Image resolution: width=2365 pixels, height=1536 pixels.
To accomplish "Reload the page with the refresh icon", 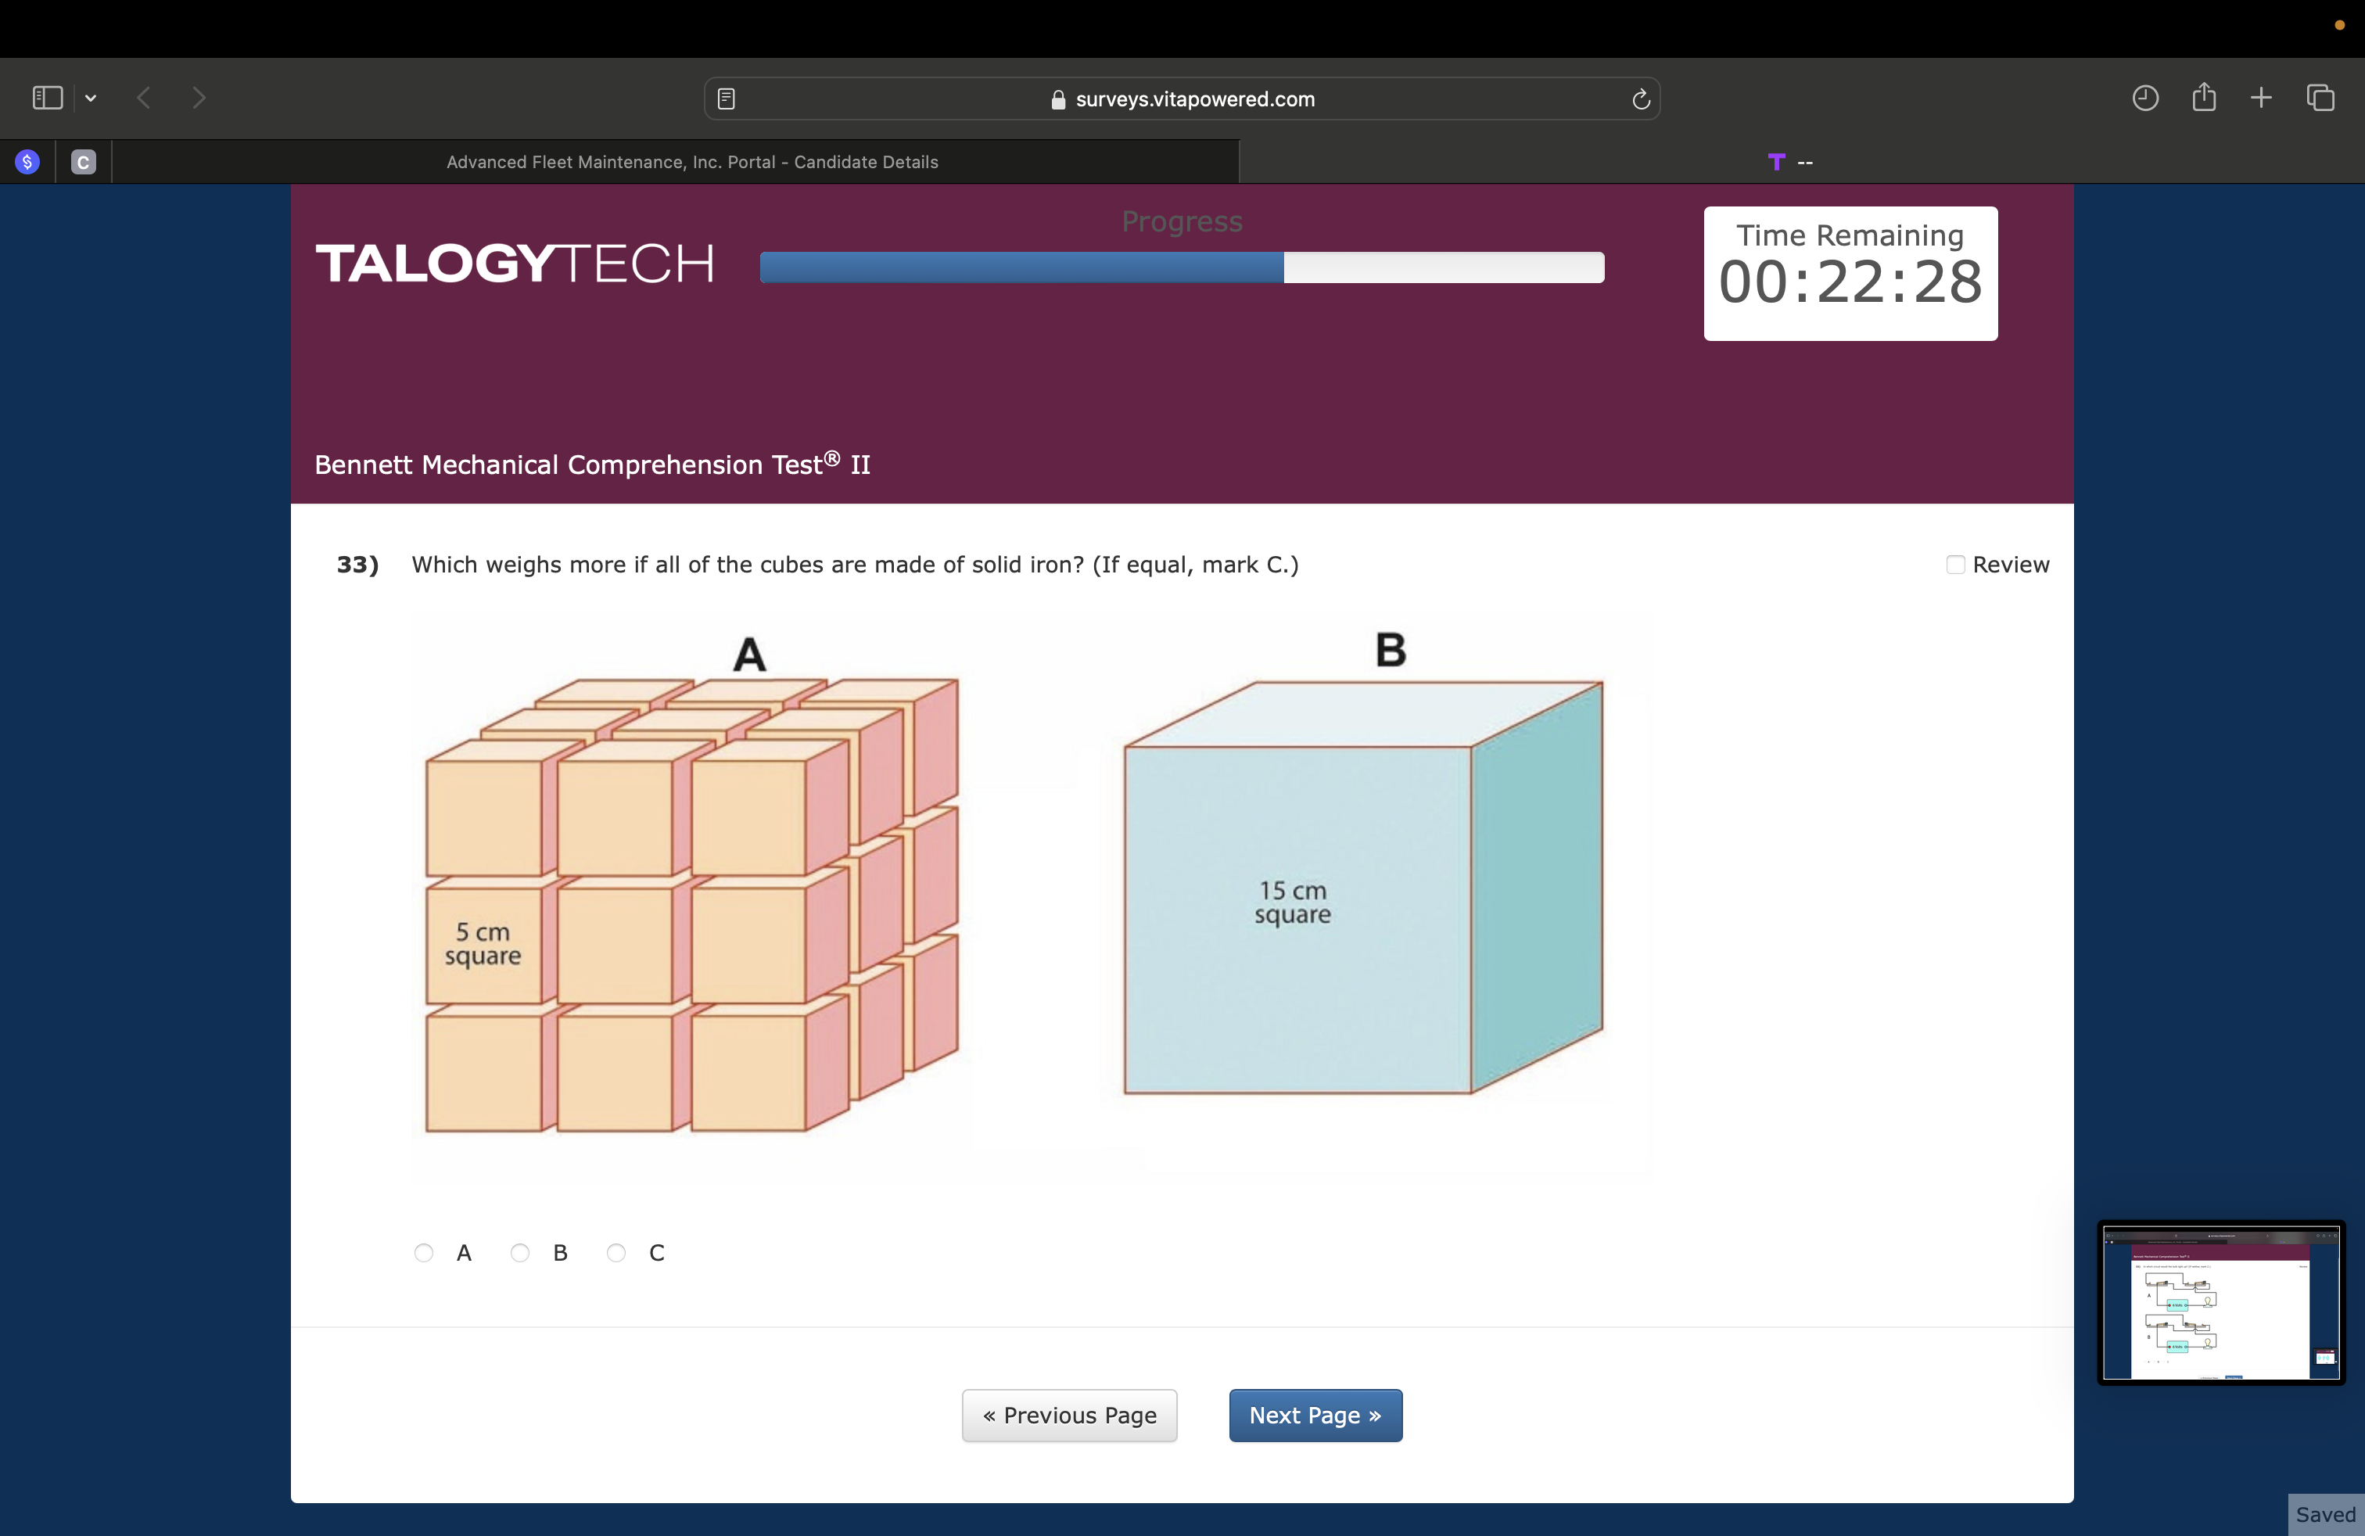I will [x=1641, y=99].
